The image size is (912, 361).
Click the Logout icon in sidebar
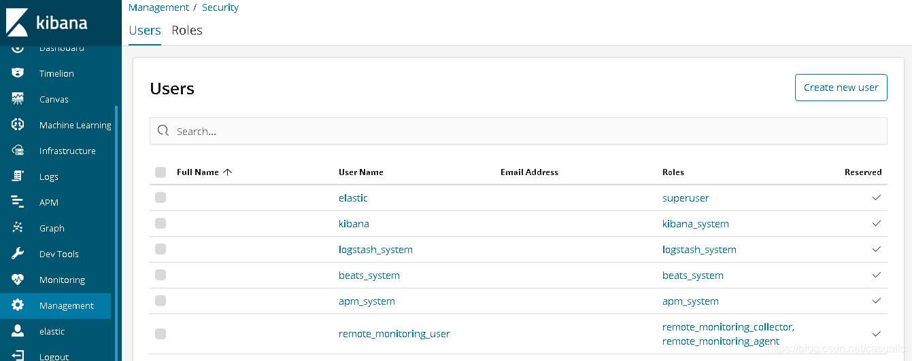(18, 356)
